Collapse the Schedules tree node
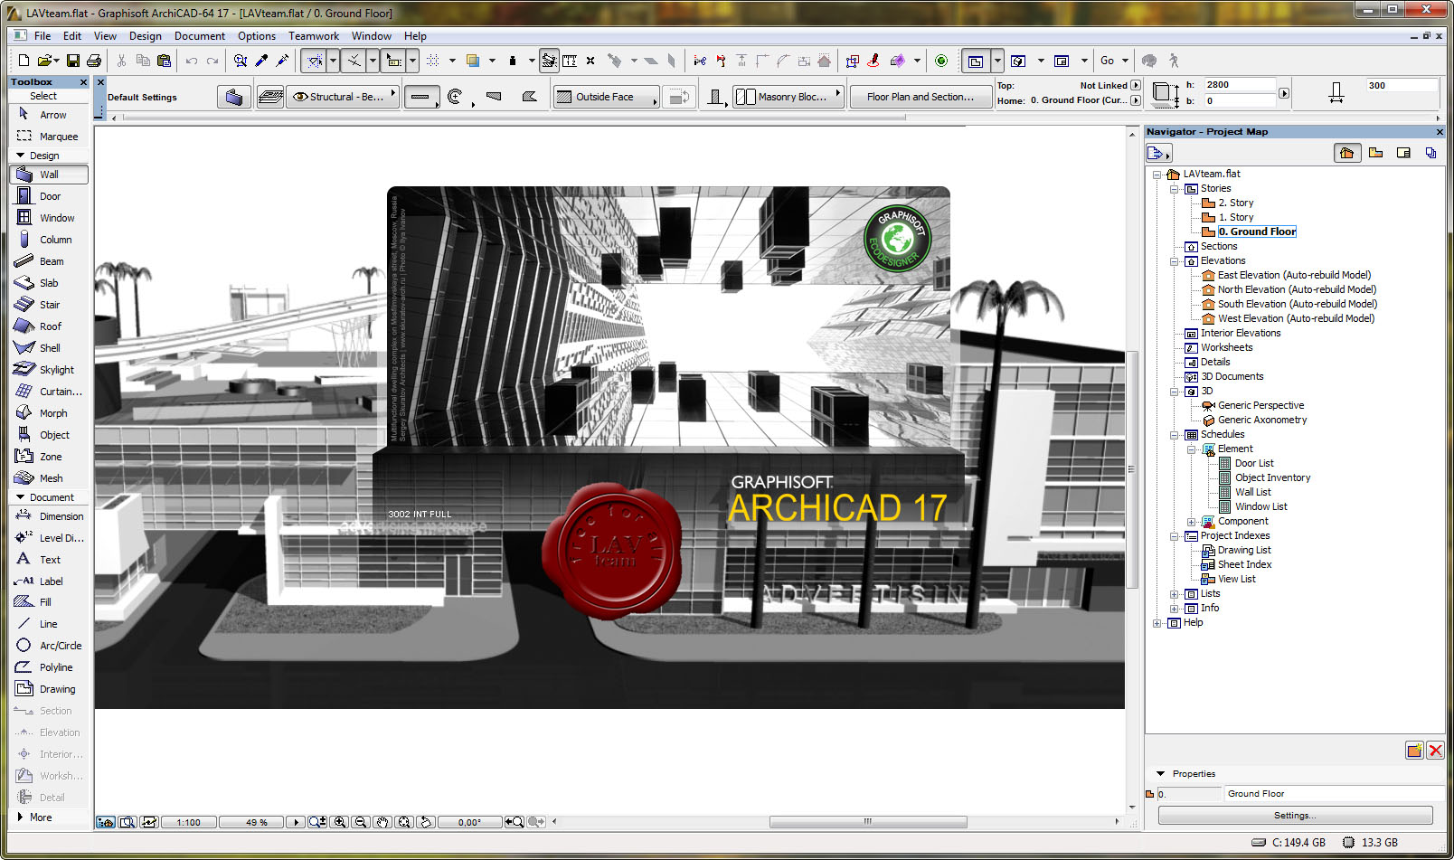 tap(1175, 435)
